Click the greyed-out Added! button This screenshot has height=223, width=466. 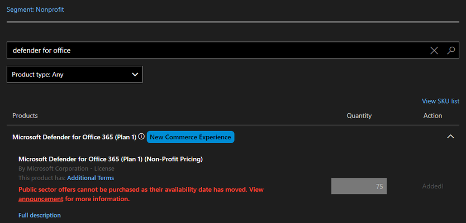pos(432,186)
